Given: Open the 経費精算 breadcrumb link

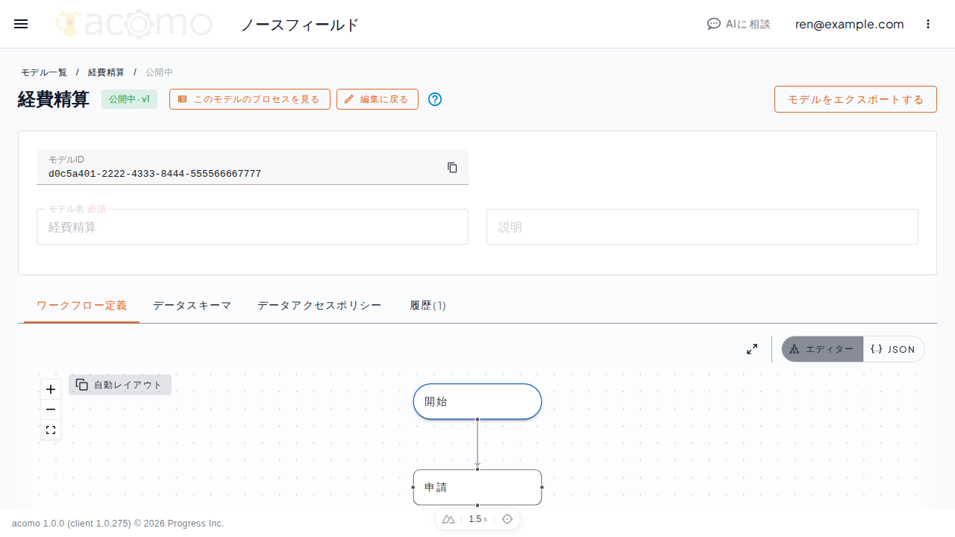Looking at the screenshot, I should coord(106,72).
